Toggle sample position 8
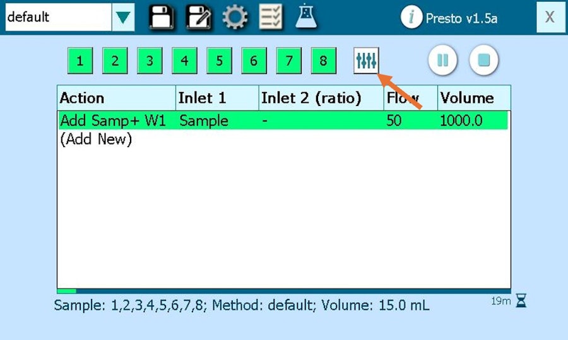568x340 pixels. click(324, 61)
